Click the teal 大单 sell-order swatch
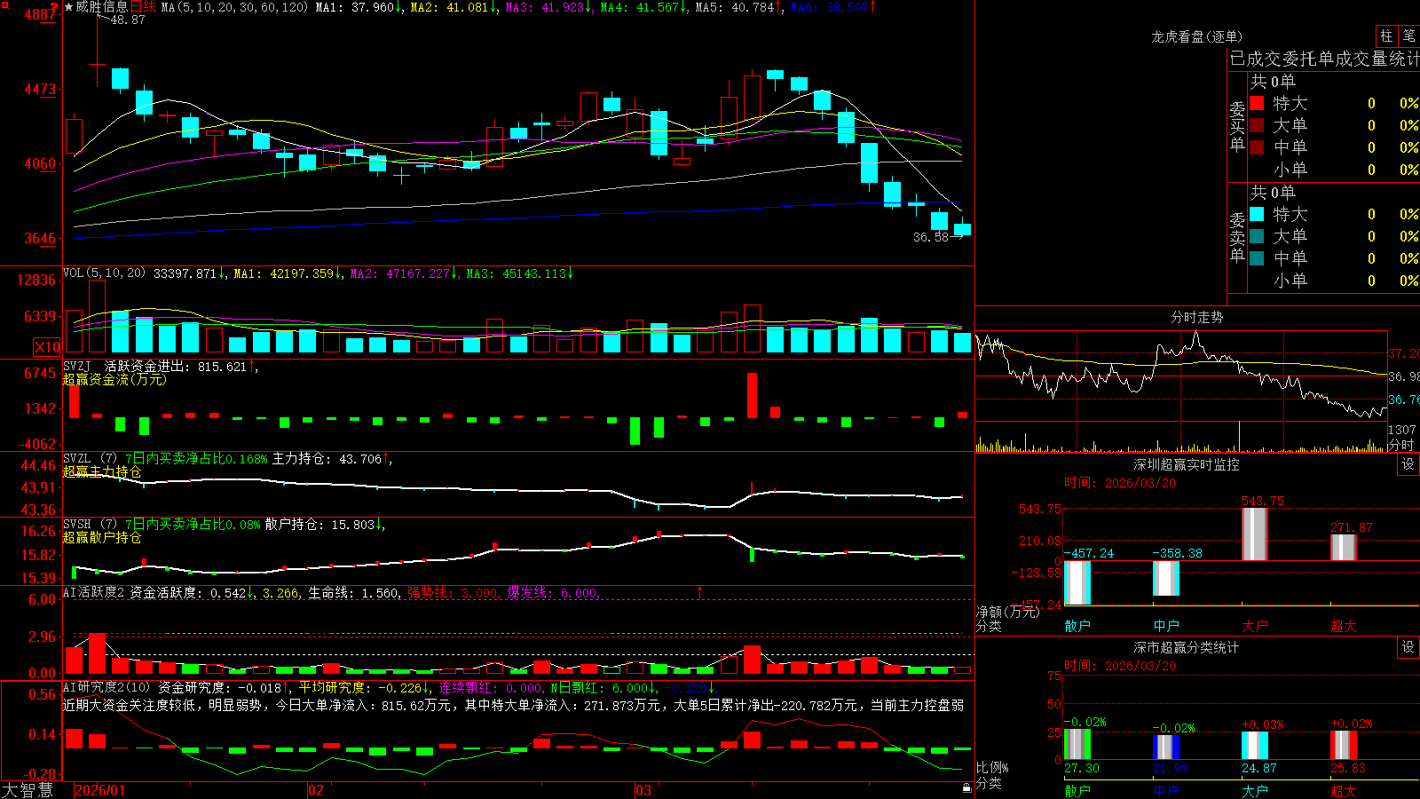This screenshot has height=799, width=1420. click(1257, 236)
